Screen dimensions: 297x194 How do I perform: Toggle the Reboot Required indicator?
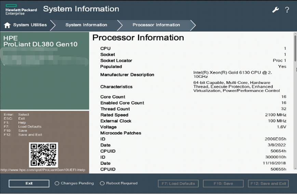point(102,183)
